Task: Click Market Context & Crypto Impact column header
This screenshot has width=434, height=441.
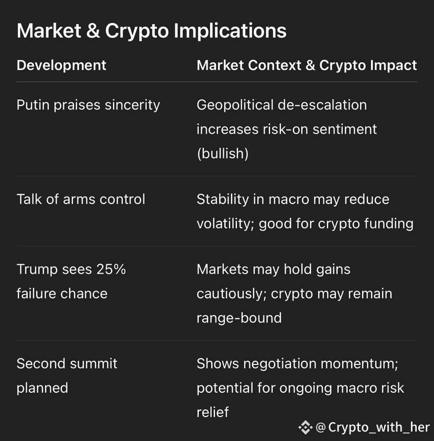Action: click(x=307, y=66)
